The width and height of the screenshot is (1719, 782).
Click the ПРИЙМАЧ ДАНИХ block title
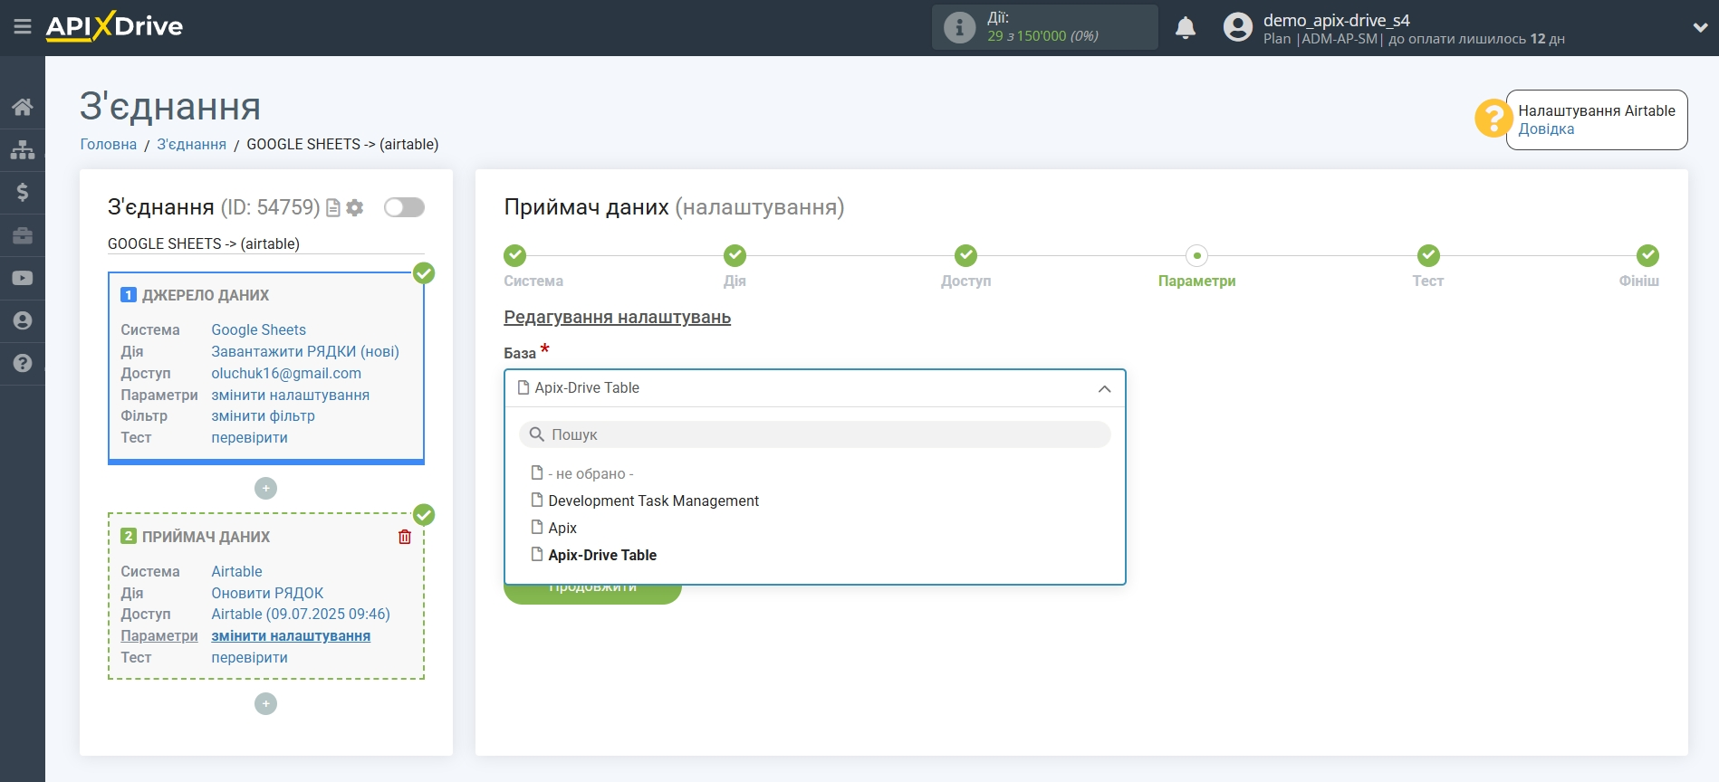(x=206, y=537)
